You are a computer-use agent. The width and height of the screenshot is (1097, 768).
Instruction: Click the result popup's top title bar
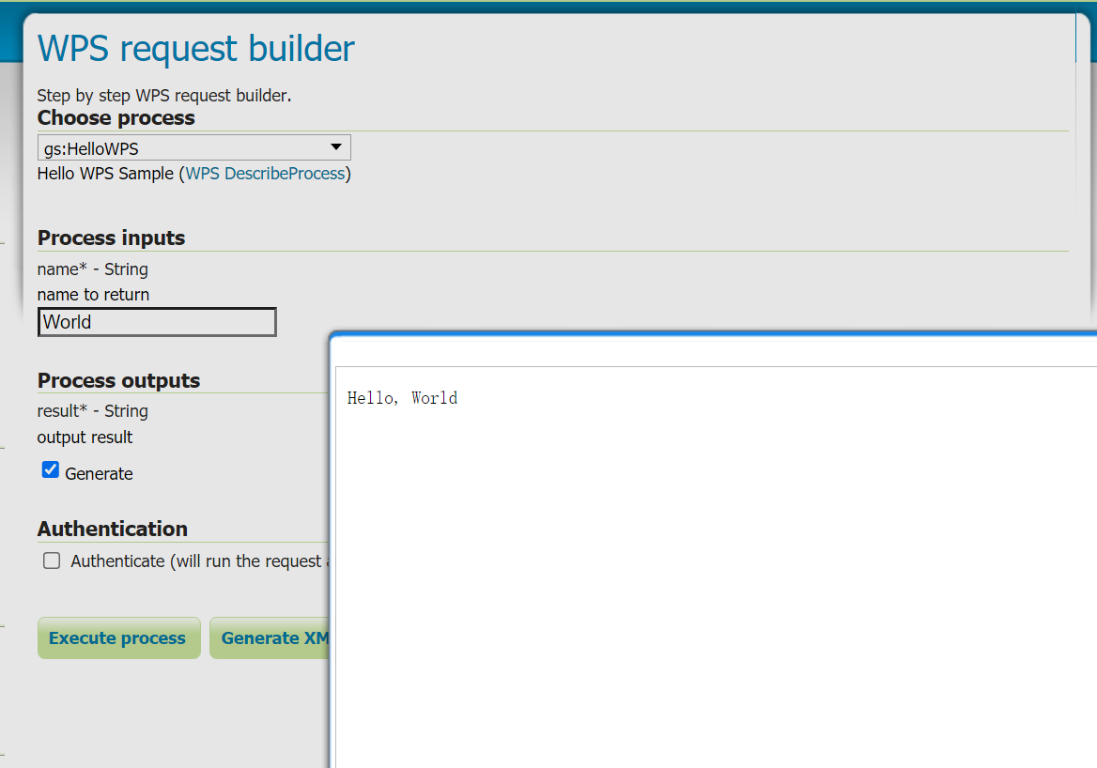(714, 348)
